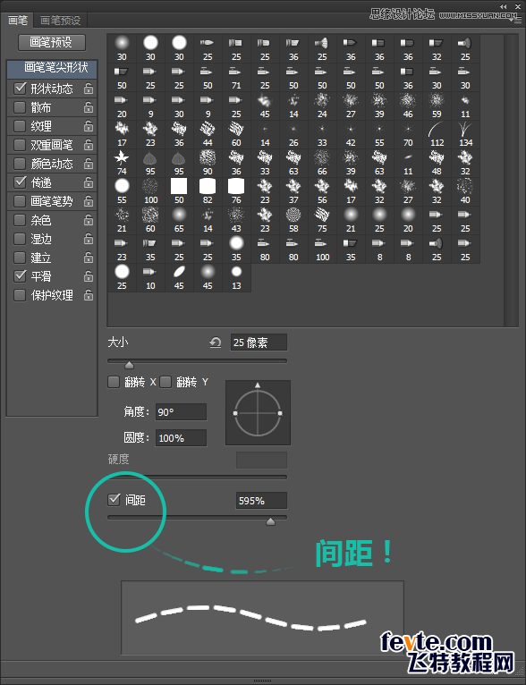Select the 46 spatter brush
The width and height of the screenshot is (526, 685).
(x=408, y=106)
